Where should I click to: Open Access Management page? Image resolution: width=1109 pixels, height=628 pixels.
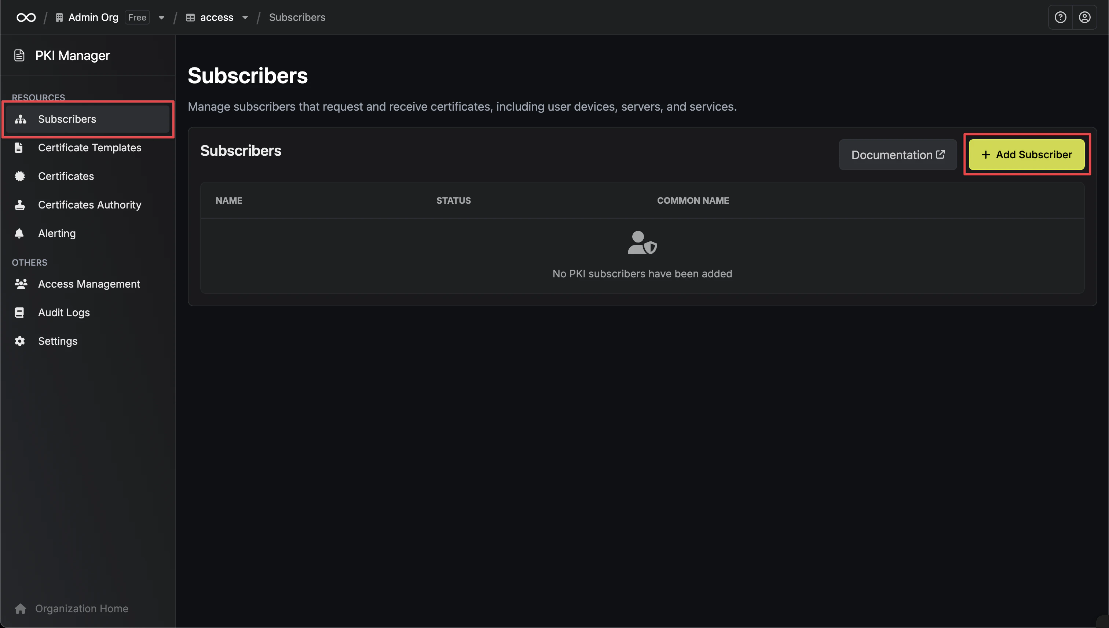pos(88,284)
